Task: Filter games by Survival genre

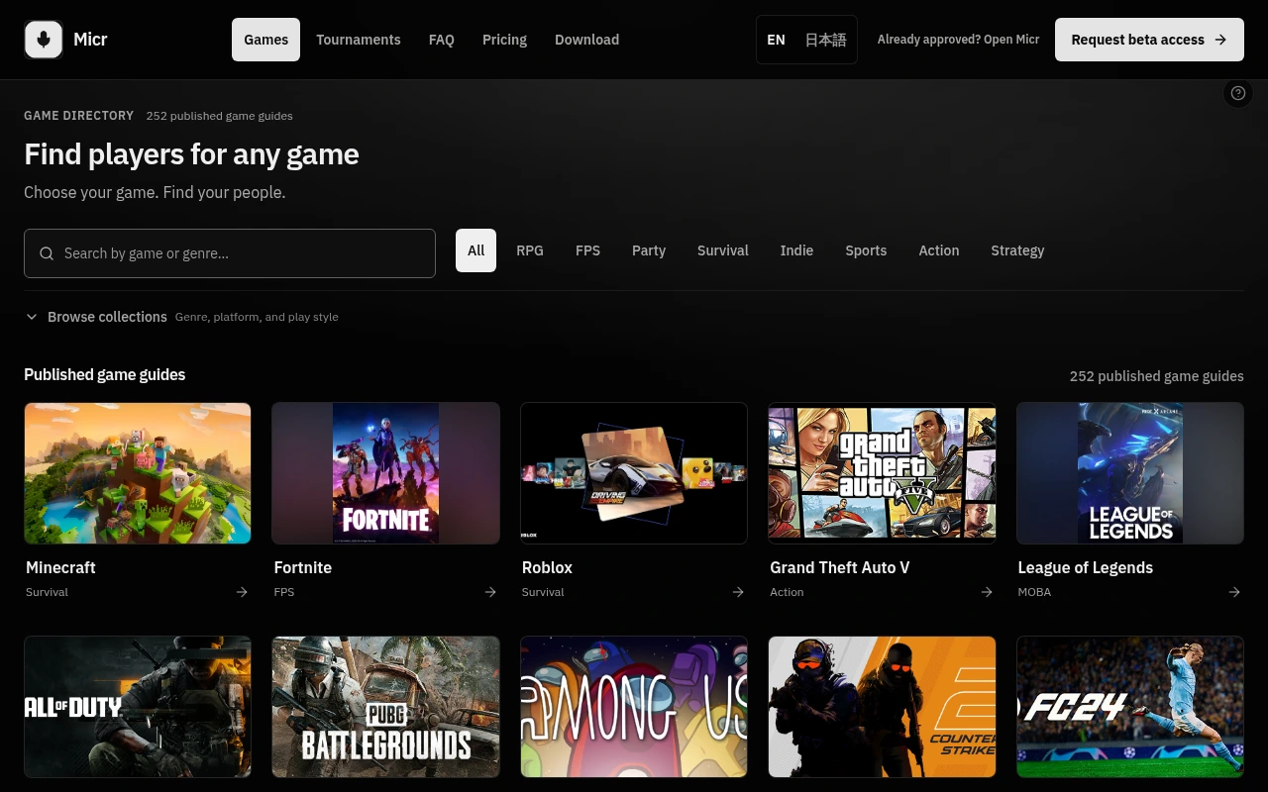Action: (x=723, y=250)
